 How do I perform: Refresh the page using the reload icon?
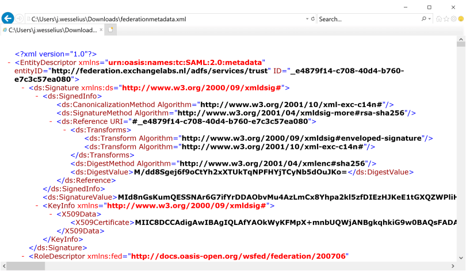312,19
